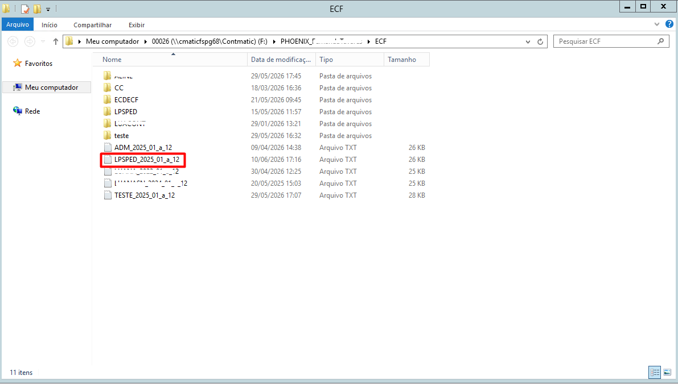678x384 pixels.
Task: Click the Explorer window system icon
Action: click(6, 9)
